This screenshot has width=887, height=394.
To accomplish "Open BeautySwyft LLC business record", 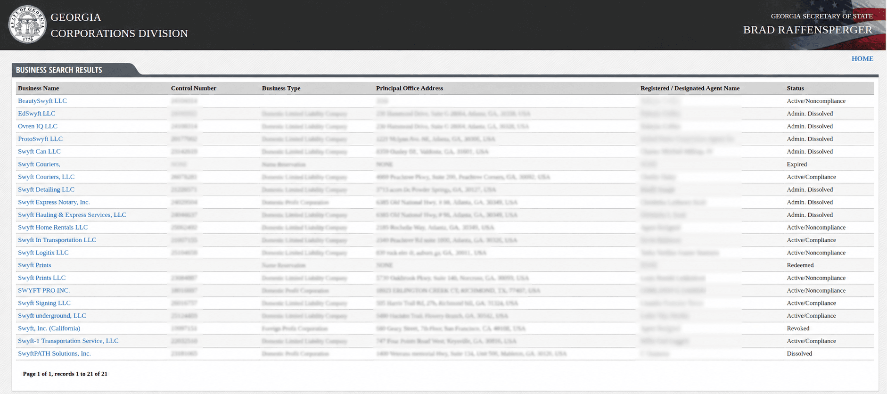I will 42,101.
